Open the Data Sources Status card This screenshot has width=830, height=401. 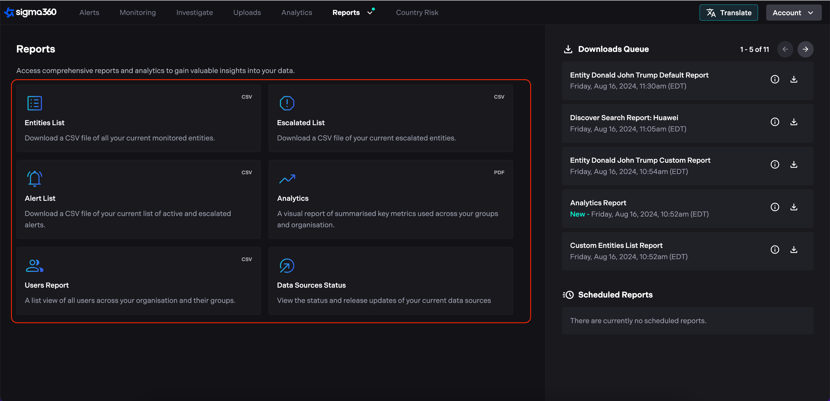pyautogui.click(x=390, y=281)
